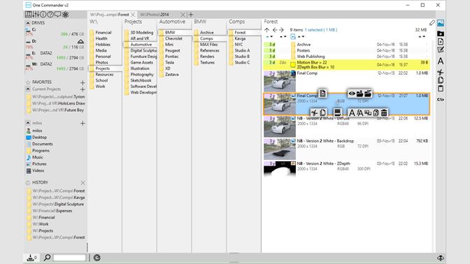This screenshot has height=264, width=470.
Task: Go up one folder with up arrow
Action: (x=266, y=30)
